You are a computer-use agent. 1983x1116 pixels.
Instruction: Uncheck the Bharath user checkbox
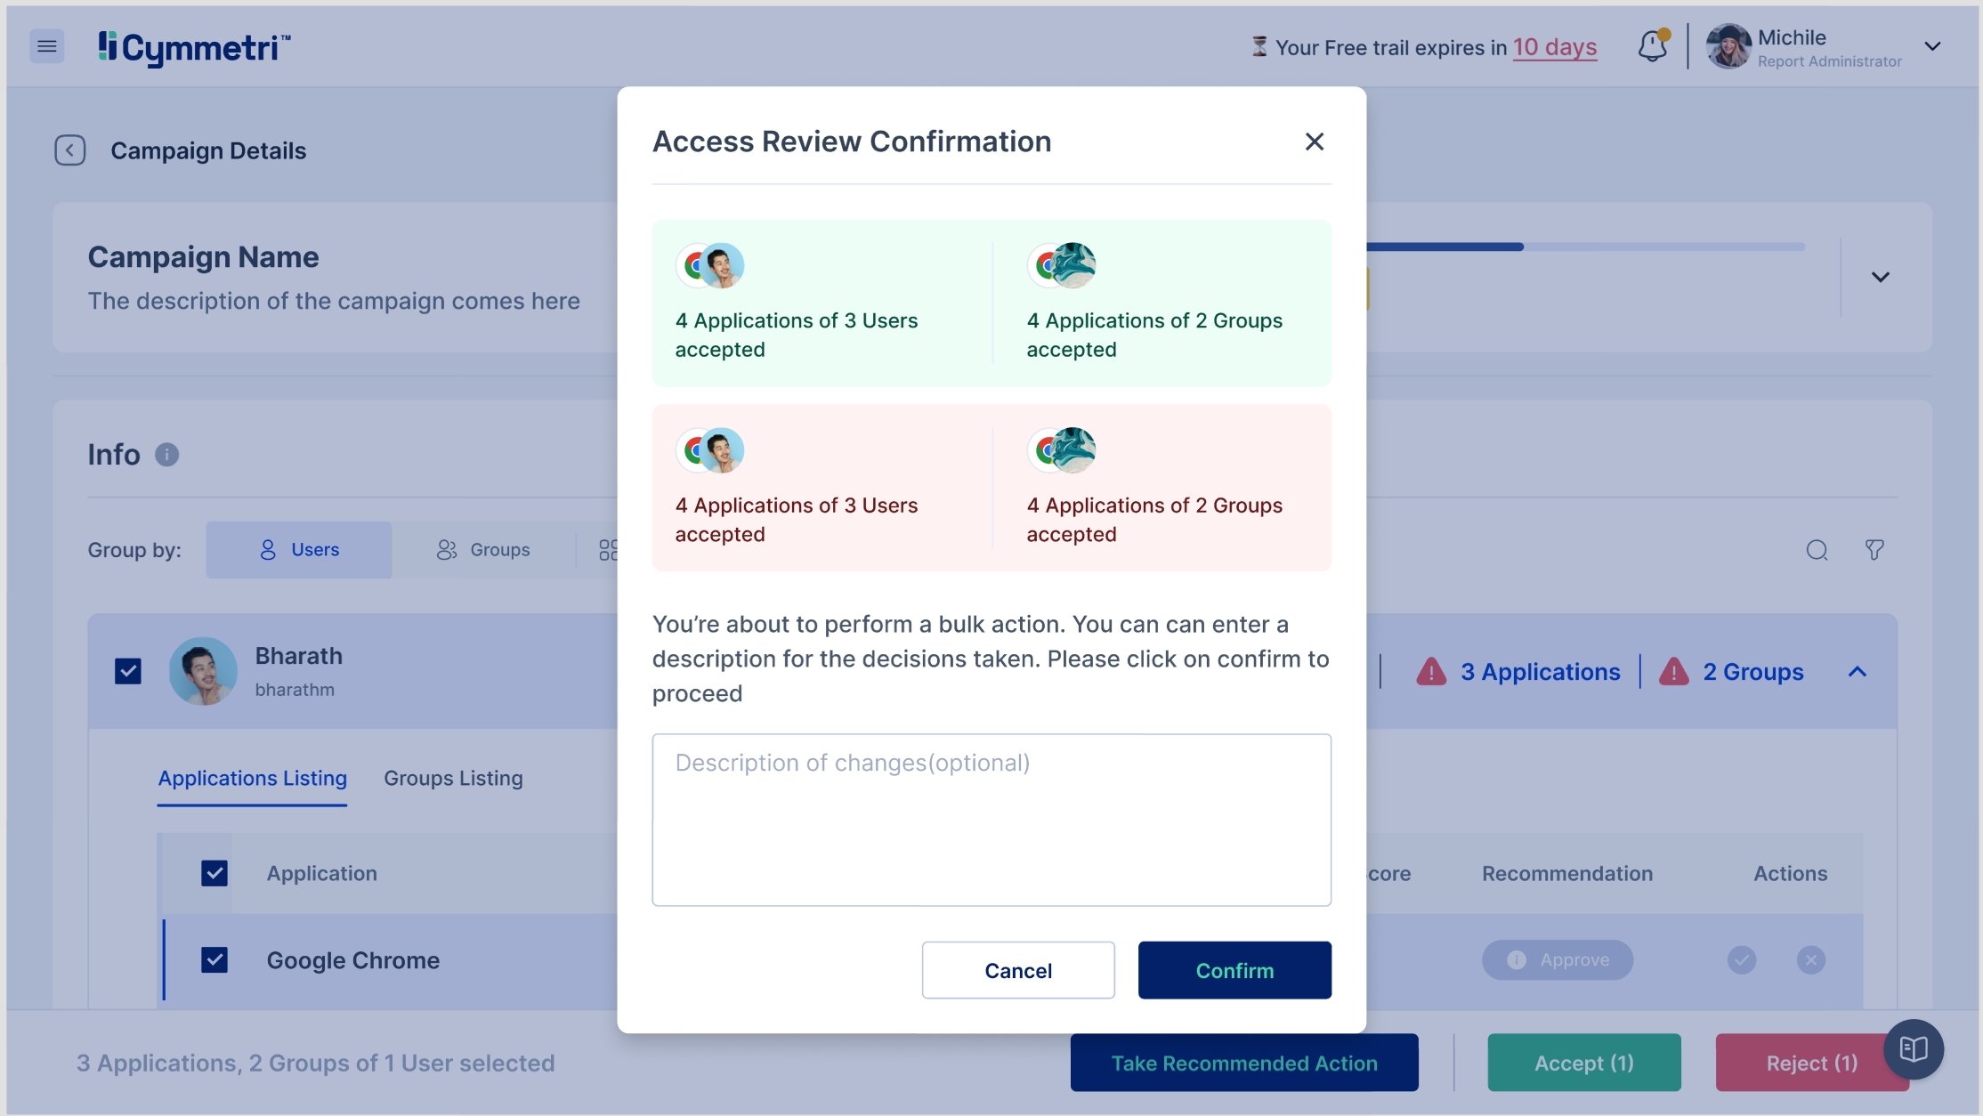(128, 671)
